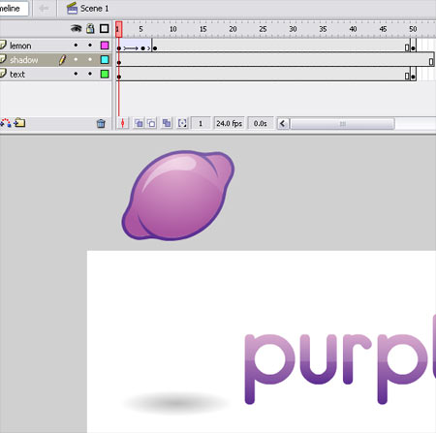The height and width of the screenshot is (433, 436).
Task: Toggle visibility dot of text layer
Action: [x=76, y=74]
